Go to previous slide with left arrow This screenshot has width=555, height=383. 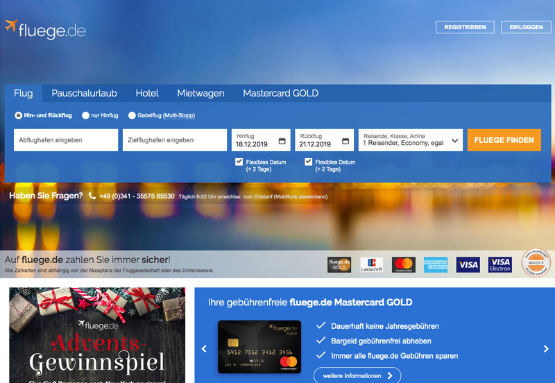204,349
